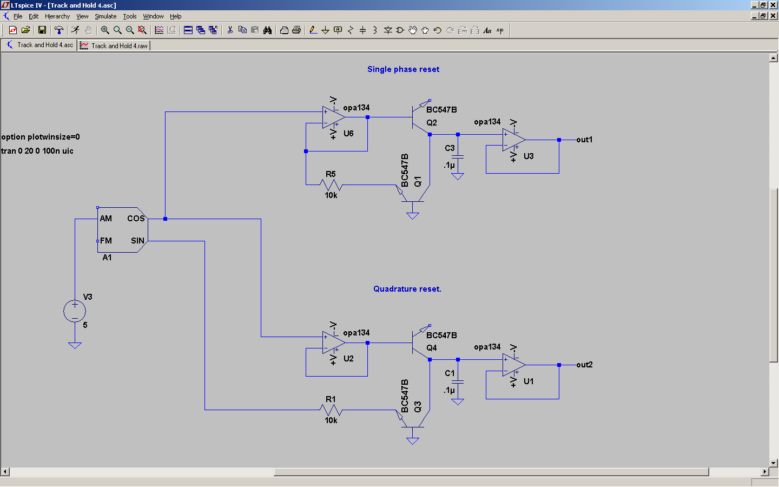
Task: Open Control Panel via the hammer icon
Action: point(59,30)
